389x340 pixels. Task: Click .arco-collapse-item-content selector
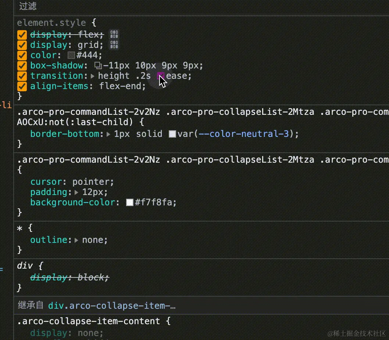coord(88,321)
